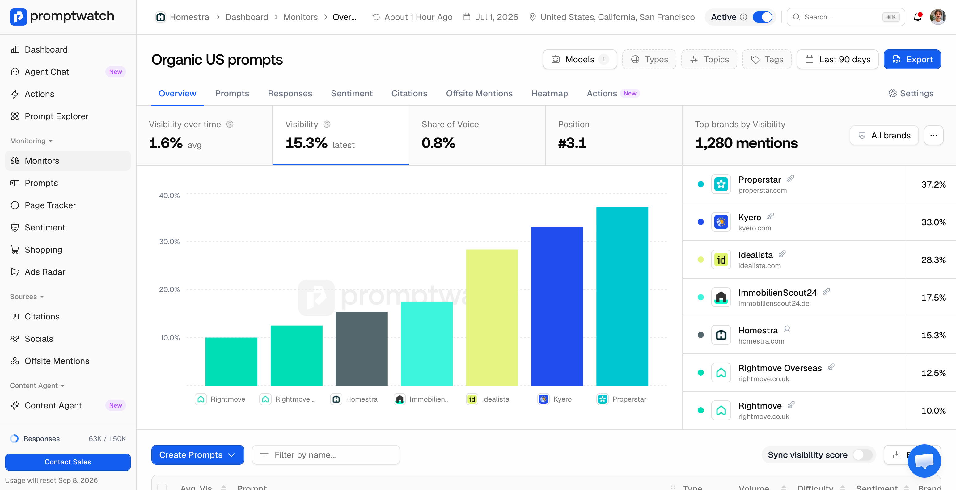Click the Idealista legend icon under chart
Image resolution: width=956 pixels, height=490 pixels.
pyautogui.click(x=472, y=399)
